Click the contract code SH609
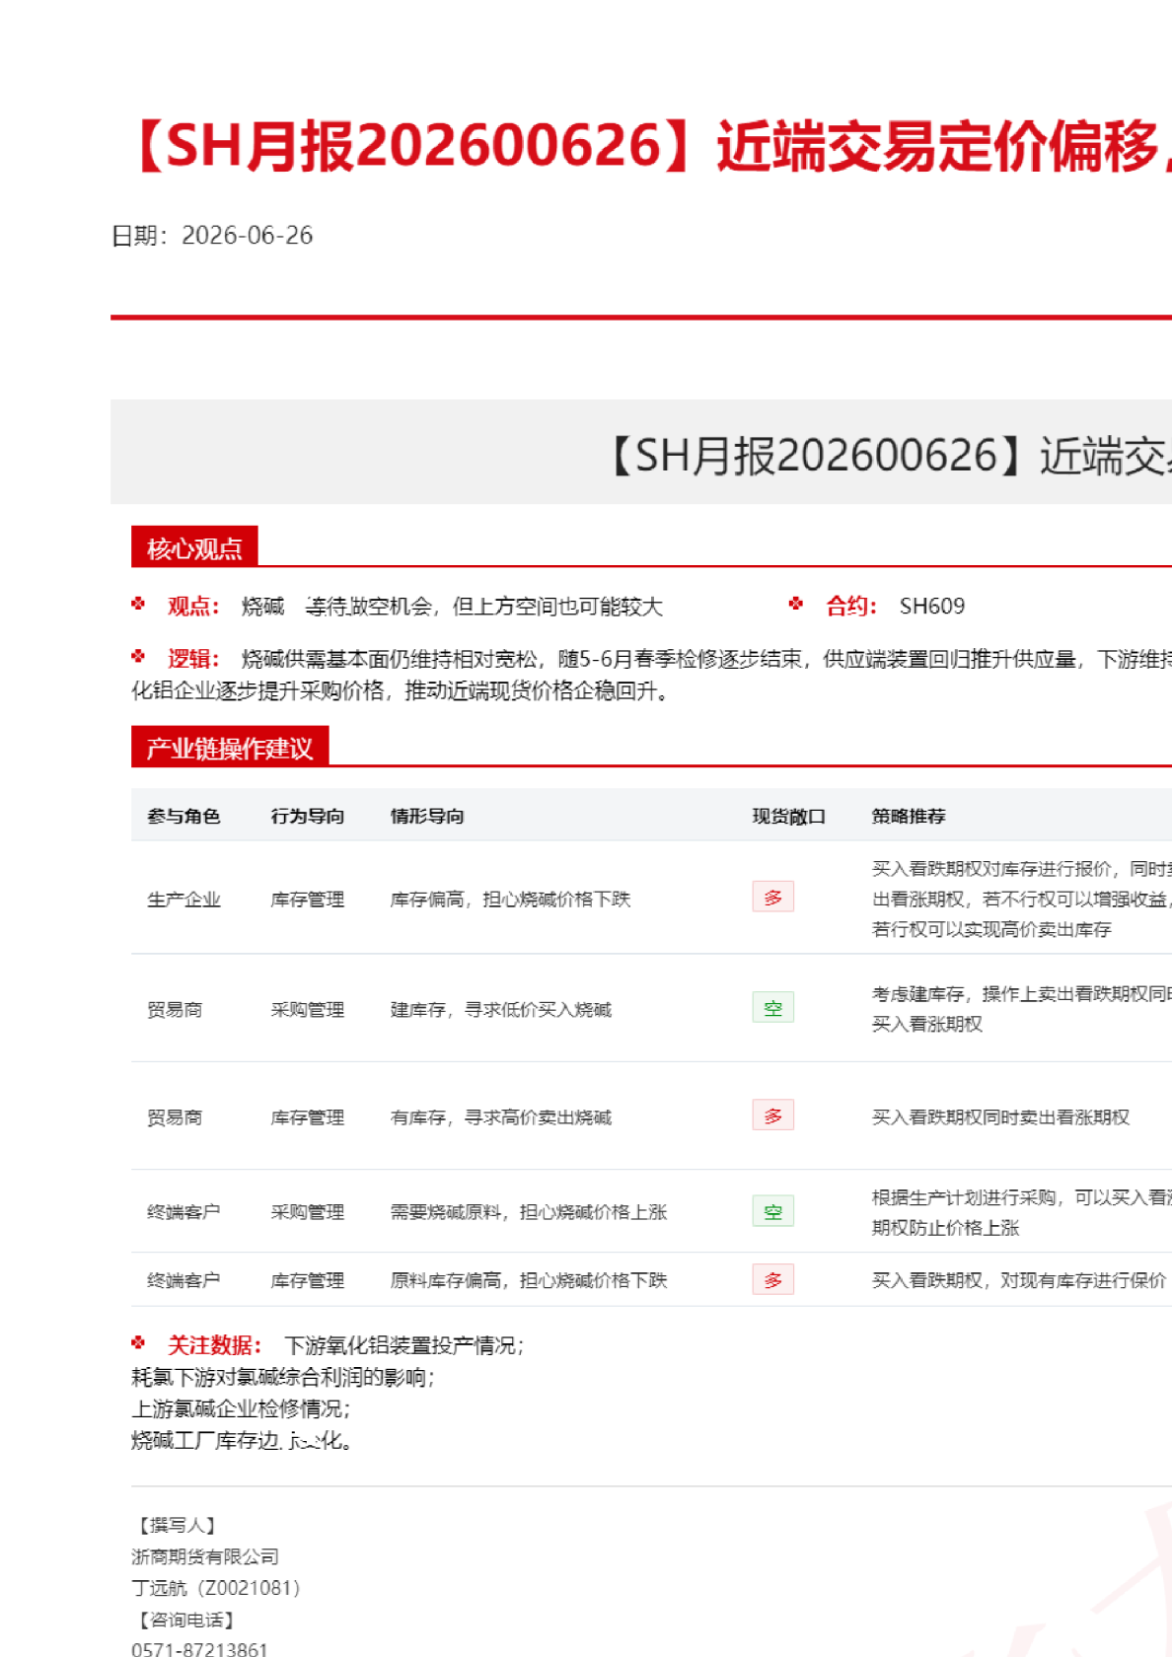This screenshot has width=1172, height=1657. pyautogui.click(x=932, y=607)
